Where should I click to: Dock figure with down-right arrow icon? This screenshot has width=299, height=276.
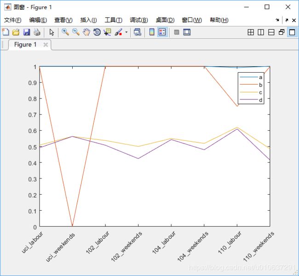pos(277,20)
